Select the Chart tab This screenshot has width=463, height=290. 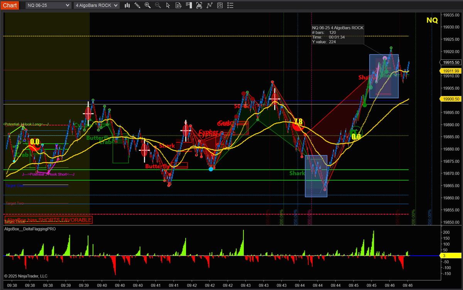10,5
